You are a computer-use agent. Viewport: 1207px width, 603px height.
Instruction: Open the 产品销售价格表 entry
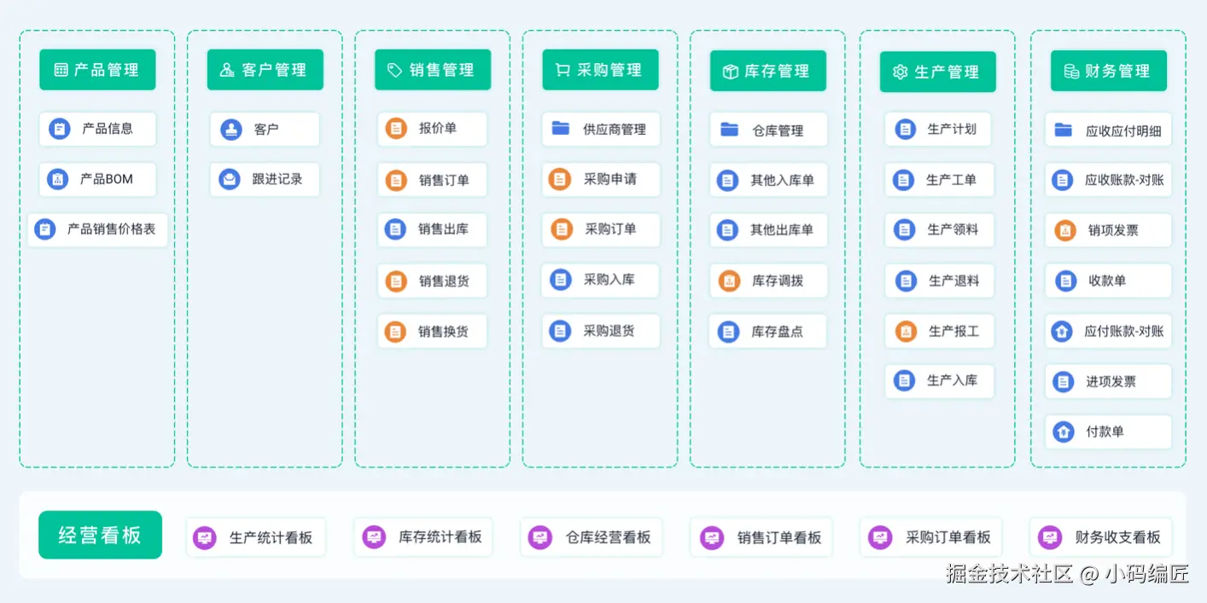(97, 229)
